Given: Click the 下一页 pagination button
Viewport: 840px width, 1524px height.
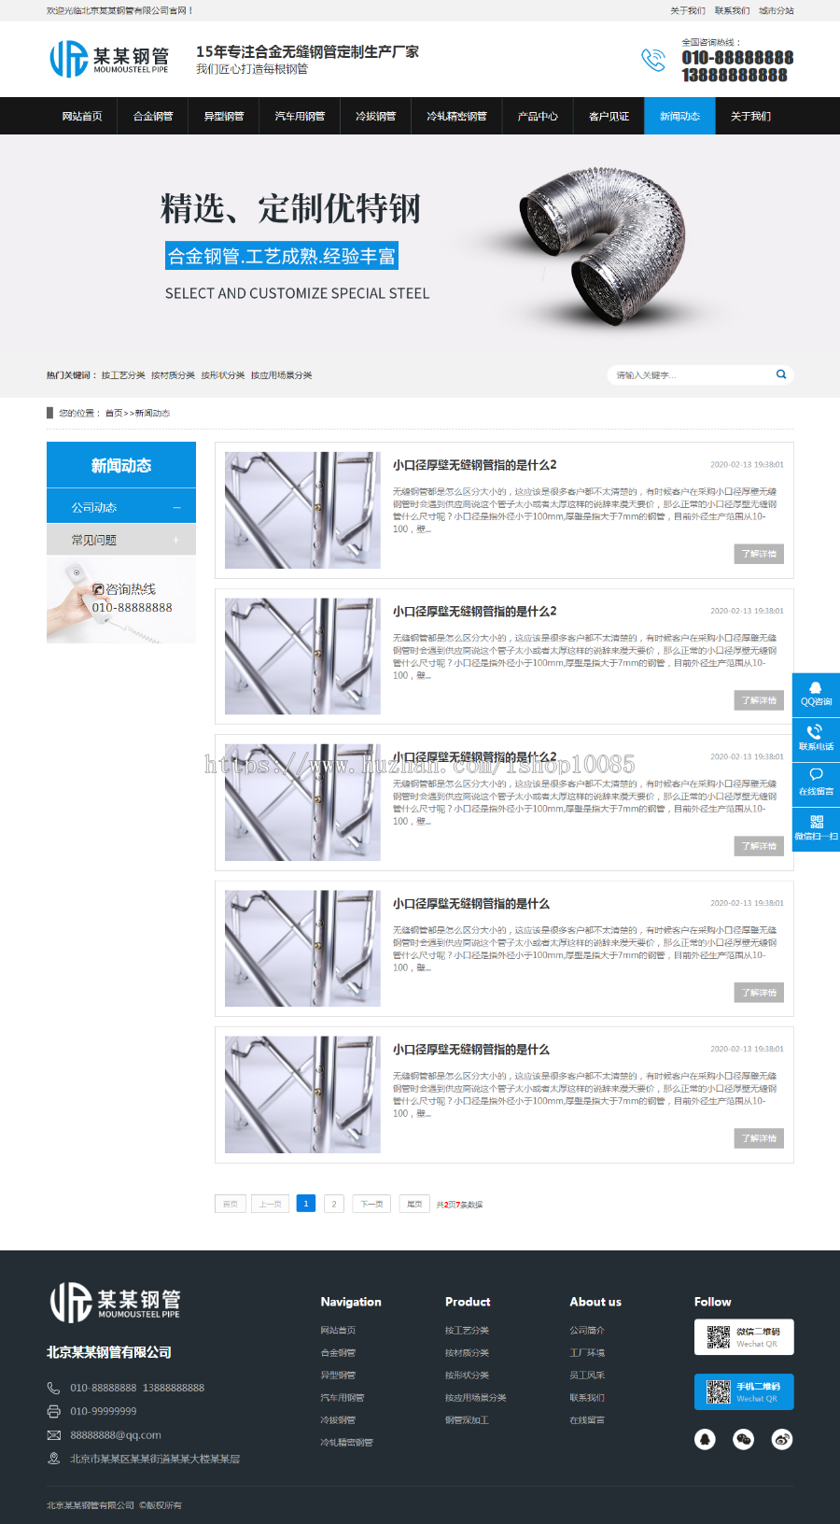Looking at the screenshot, I should 371,1204.
